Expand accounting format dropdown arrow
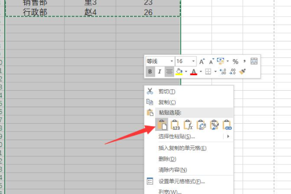 click(228, 61)
